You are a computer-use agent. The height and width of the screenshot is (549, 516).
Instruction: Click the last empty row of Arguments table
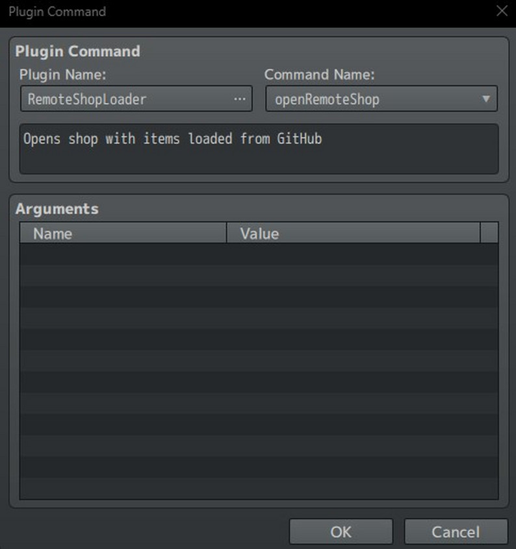[x=259, y=489]
